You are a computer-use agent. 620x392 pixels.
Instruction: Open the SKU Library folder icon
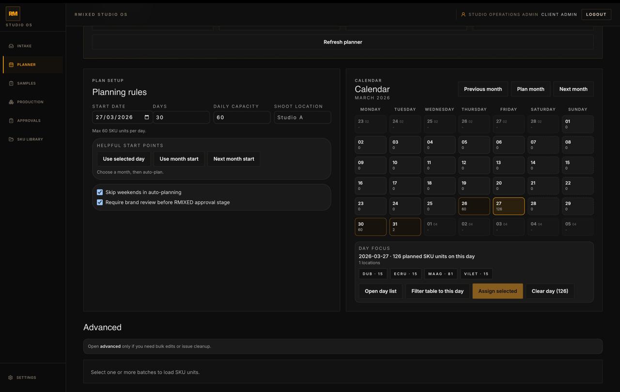pyautogui.click(x=11, y=139)
